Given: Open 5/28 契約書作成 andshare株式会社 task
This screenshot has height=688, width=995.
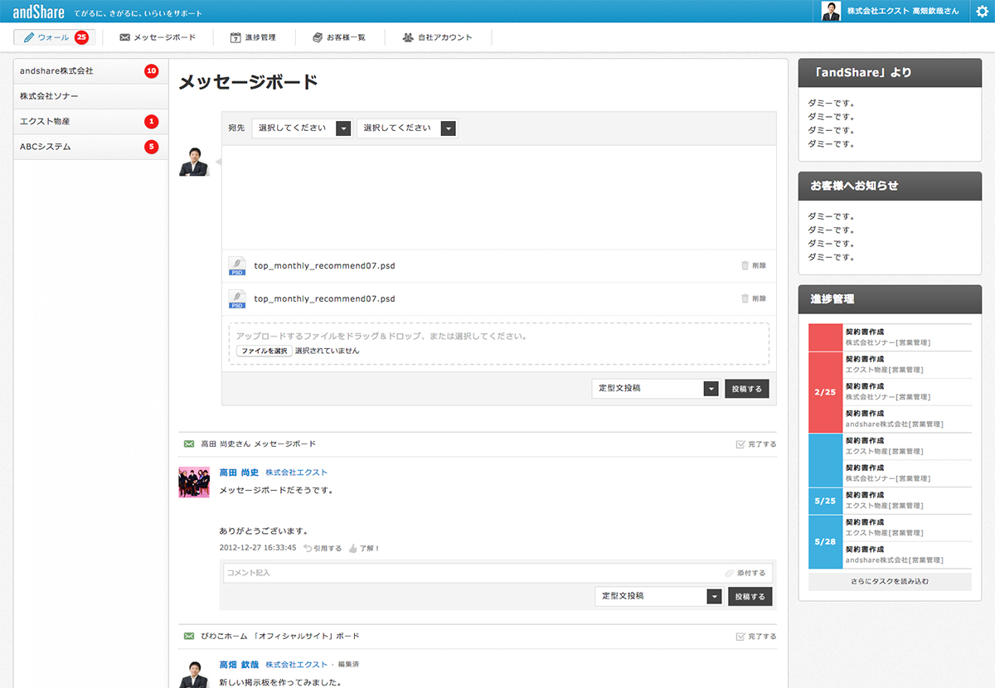Looking at the screenshot, I should coord(907,555).
